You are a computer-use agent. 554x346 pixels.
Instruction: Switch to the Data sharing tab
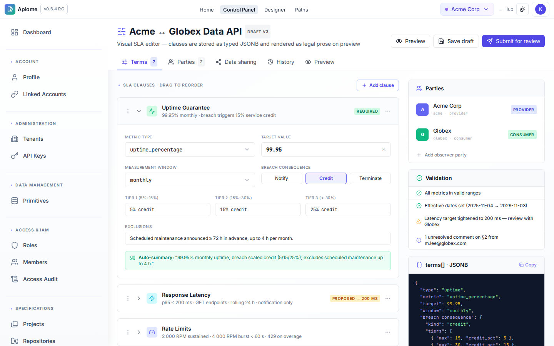[x=236, y=62]
